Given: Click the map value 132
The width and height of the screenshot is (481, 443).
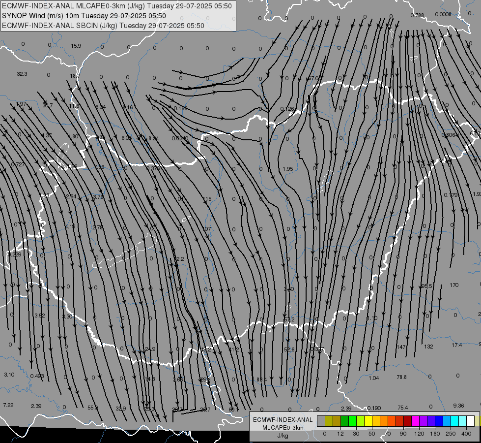Looking at the screenshot, I should point(428,347).
